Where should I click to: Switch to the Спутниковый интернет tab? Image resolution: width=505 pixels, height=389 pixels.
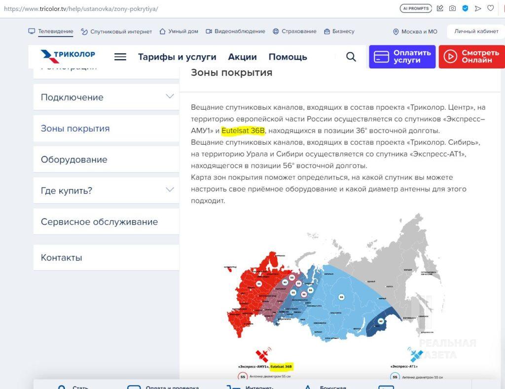tap(116, 32)
